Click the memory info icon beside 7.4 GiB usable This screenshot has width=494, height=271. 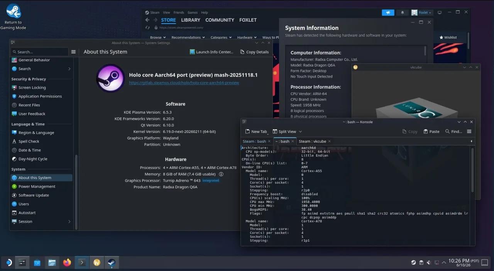coord(221,174)
